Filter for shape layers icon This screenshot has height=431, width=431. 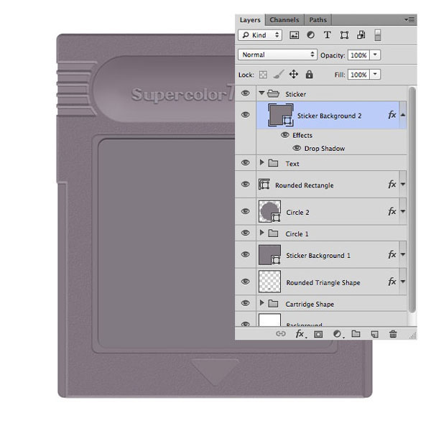(344, 35)
